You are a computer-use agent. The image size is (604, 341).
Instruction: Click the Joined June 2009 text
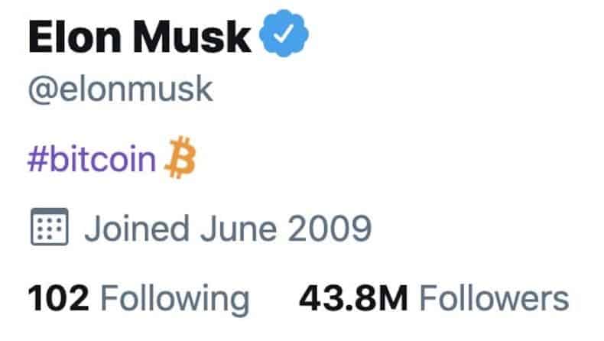pos(228,229)
